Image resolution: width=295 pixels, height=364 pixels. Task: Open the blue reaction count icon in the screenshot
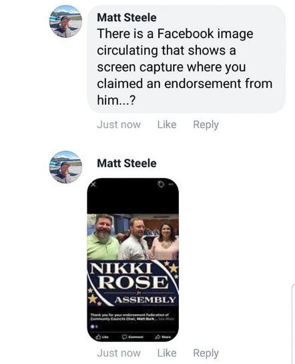(93, 327)
